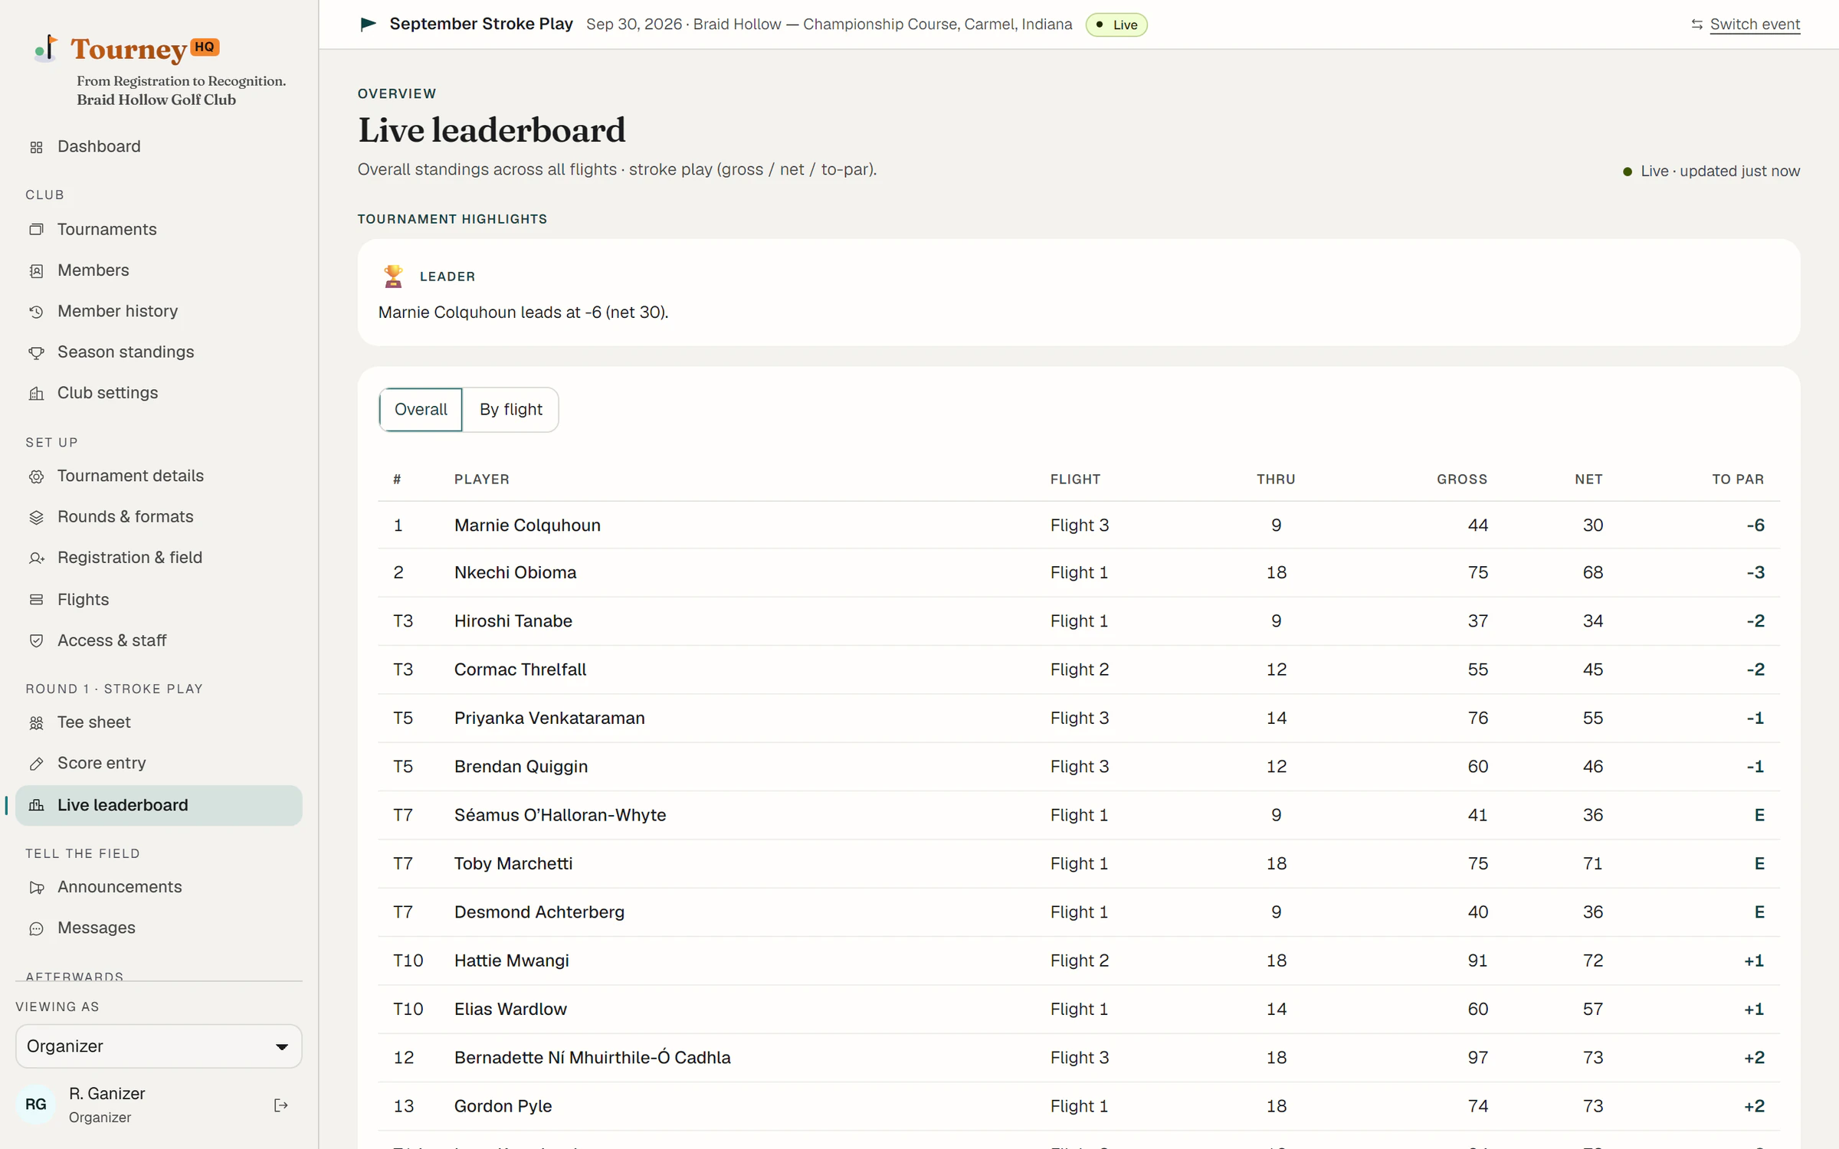Click the Tournament details gear icon
The height and width of the screenshot is (1149, 1839).
36,476
